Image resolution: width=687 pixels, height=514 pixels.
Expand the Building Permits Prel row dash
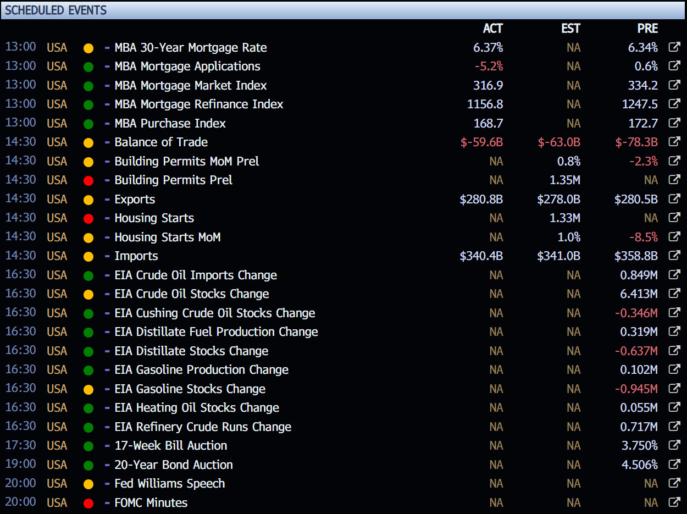[107, 180]
